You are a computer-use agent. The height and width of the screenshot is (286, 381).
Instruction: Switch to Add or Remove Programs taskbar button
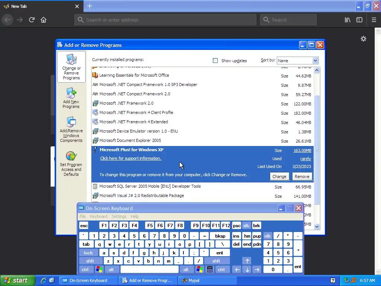pos(148,280)
